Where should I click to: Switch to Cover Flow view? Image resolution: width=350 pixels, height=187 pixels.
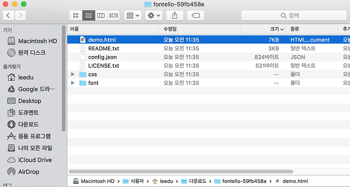tap(113, 16)
